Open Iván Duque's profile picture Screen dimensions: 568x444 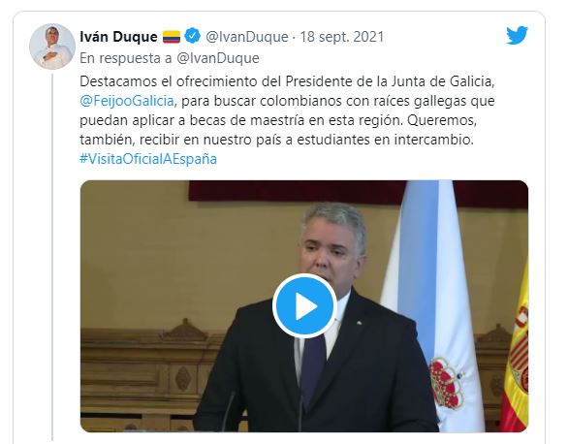(52, 47)
